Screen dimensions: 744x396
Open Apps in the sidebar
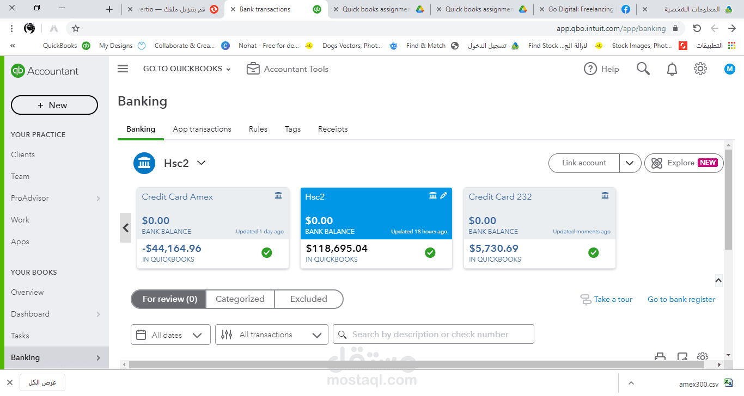click(x=20, y=242)
